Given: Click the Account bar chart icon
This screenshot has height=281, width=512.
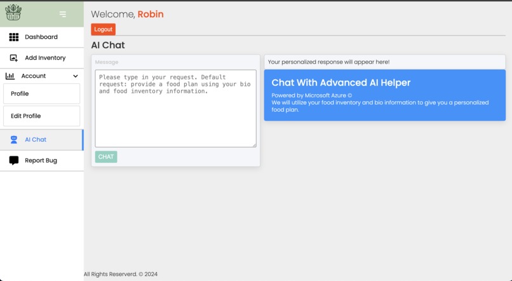Looking at the screenshot, I should 10,76.
